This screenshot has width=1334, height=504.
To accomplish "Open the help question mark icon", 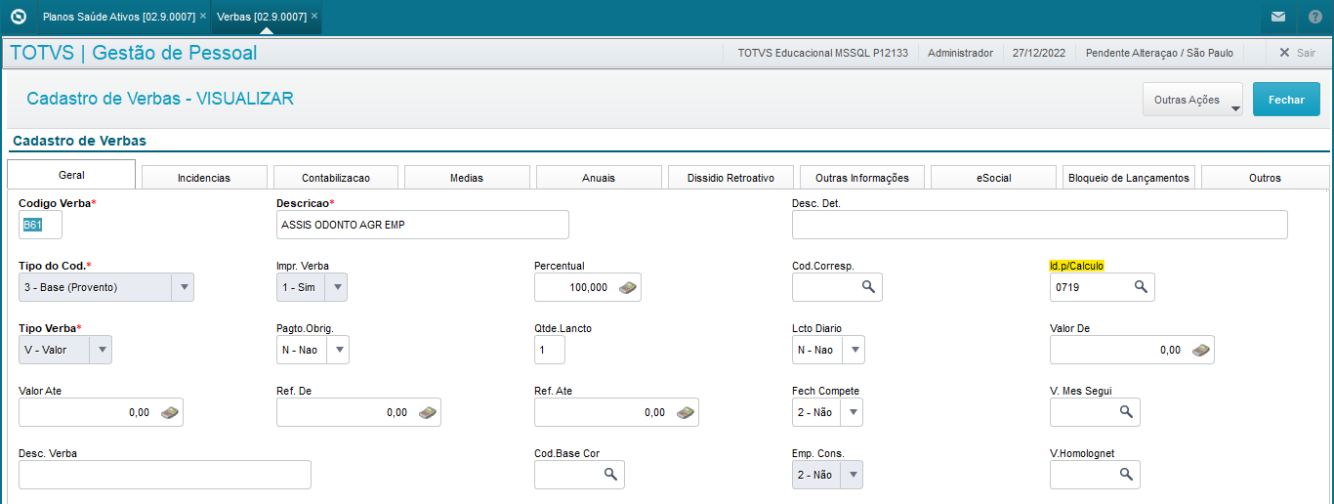I will coord(1315,17).
